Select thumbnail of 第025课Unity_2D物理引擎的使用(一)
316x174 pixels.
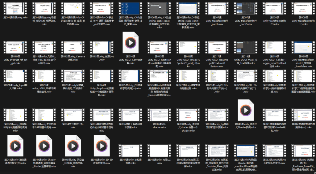(131, 76)
